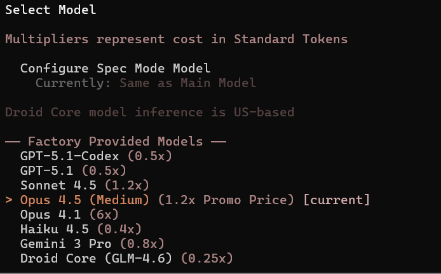Click the [current] tag beside Opus 4.5
Image resolution: width=441 pixels, height=274 pixels.
pos(336,200)
